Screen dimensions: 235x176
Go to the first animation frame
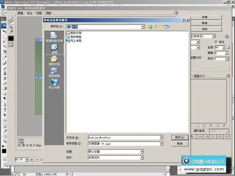pyautogui.click(x=200, y=137)
